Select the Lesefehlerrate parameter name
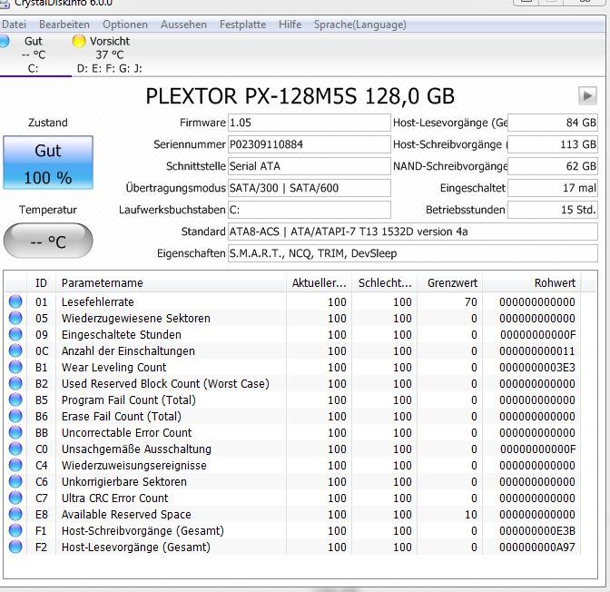Viewport: 610px width, 592px height. click(x=98, y=302)
